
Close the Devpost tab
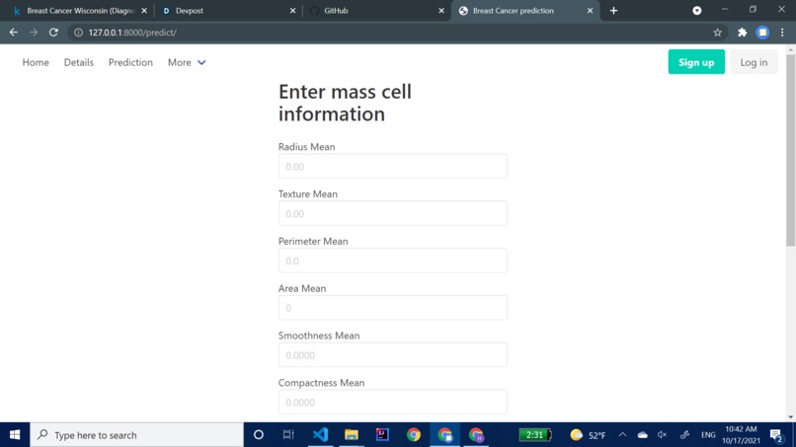click(x=292, y=11)
